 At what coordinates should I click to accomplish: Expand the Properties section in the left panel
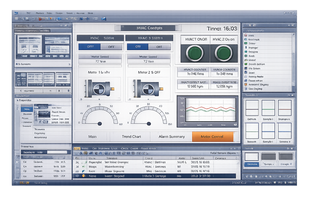pos(17,100)
